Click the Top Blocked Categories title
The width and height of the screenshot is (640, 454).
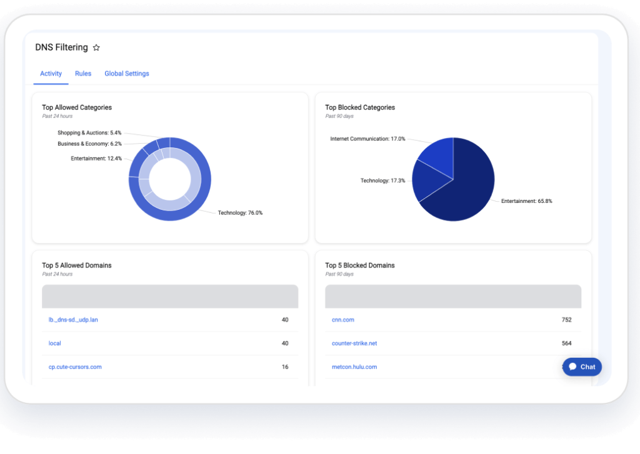(360, 107)
